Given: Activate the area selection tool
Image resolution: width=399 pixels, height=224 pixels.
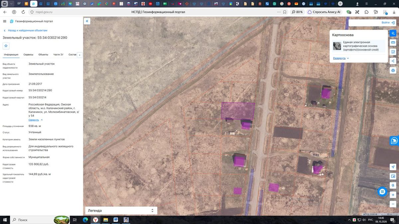Looking at the screenshot, I should click(x=393, y=52).
